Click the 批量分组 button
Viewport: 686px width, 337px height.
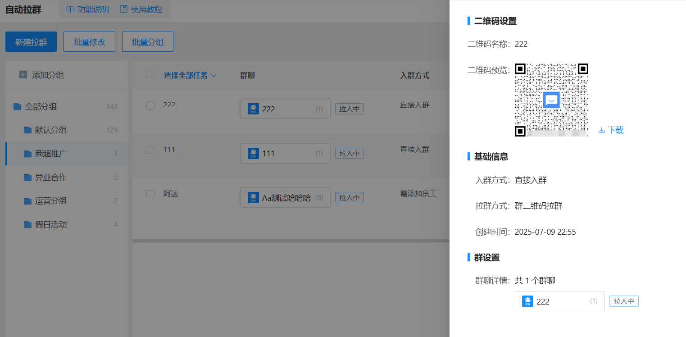coord(148,42)
